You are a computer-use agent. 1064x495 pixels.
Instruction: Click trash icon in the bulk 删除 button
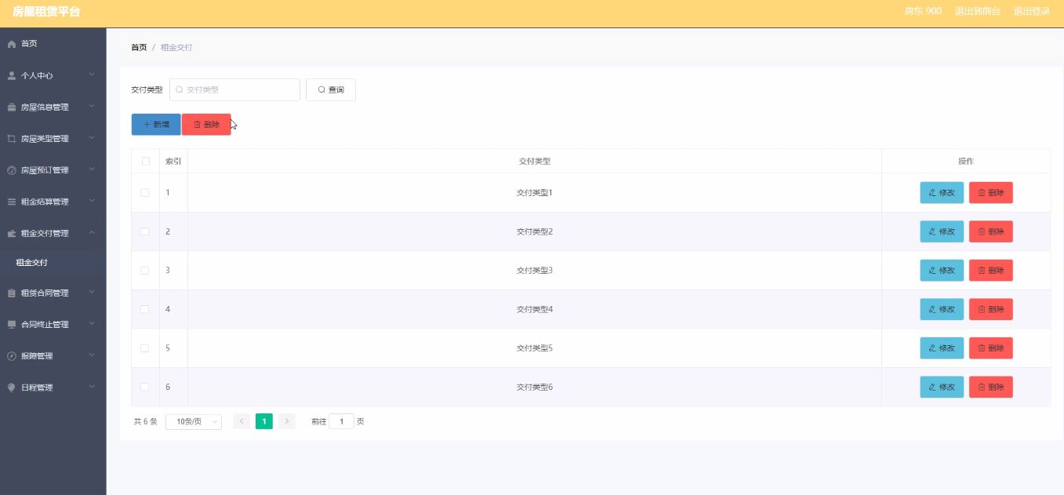[197, 125]
